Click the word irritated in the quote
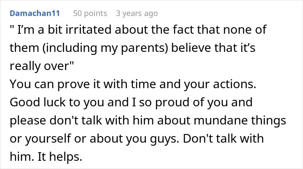The image size is (303, 169). [x=88, y=30]
